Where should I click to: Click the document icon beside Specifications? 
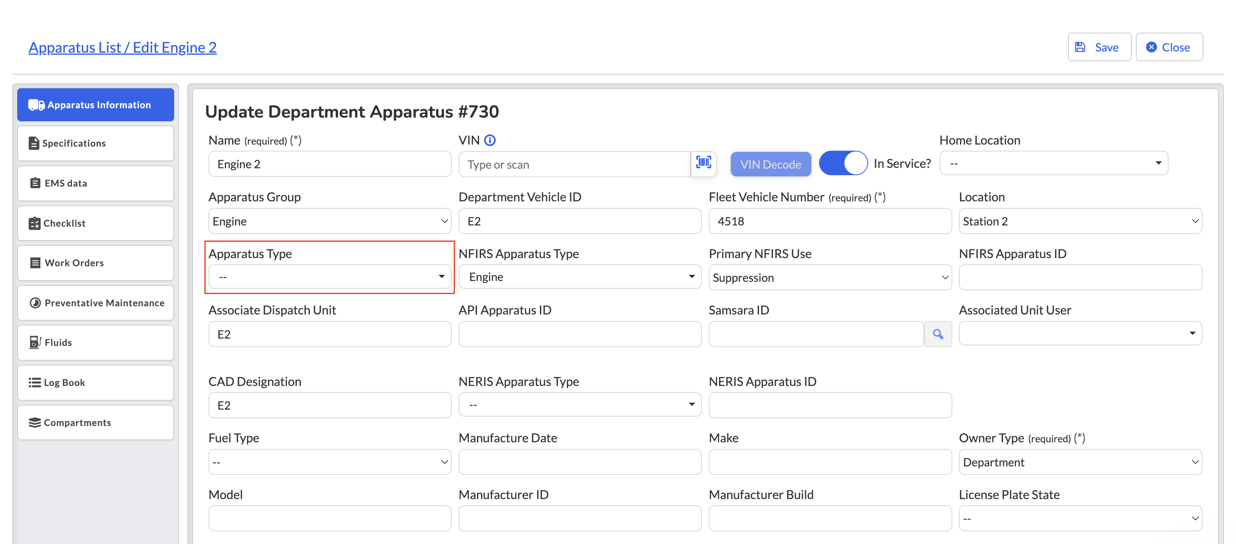[x=34, y=143]
